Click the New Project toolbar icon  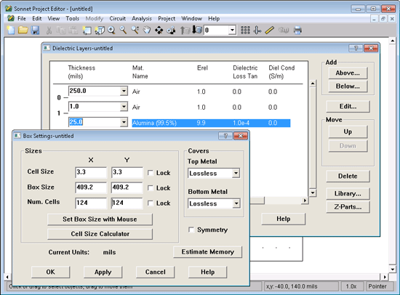(11, 30)
